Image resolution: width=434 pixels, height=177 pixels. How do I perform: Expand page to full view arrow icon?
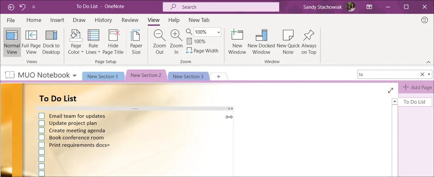(x=390, y=91)
